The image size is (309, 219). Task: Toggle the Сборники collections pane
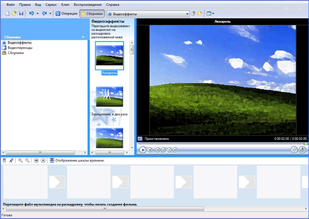pos(92,14)
